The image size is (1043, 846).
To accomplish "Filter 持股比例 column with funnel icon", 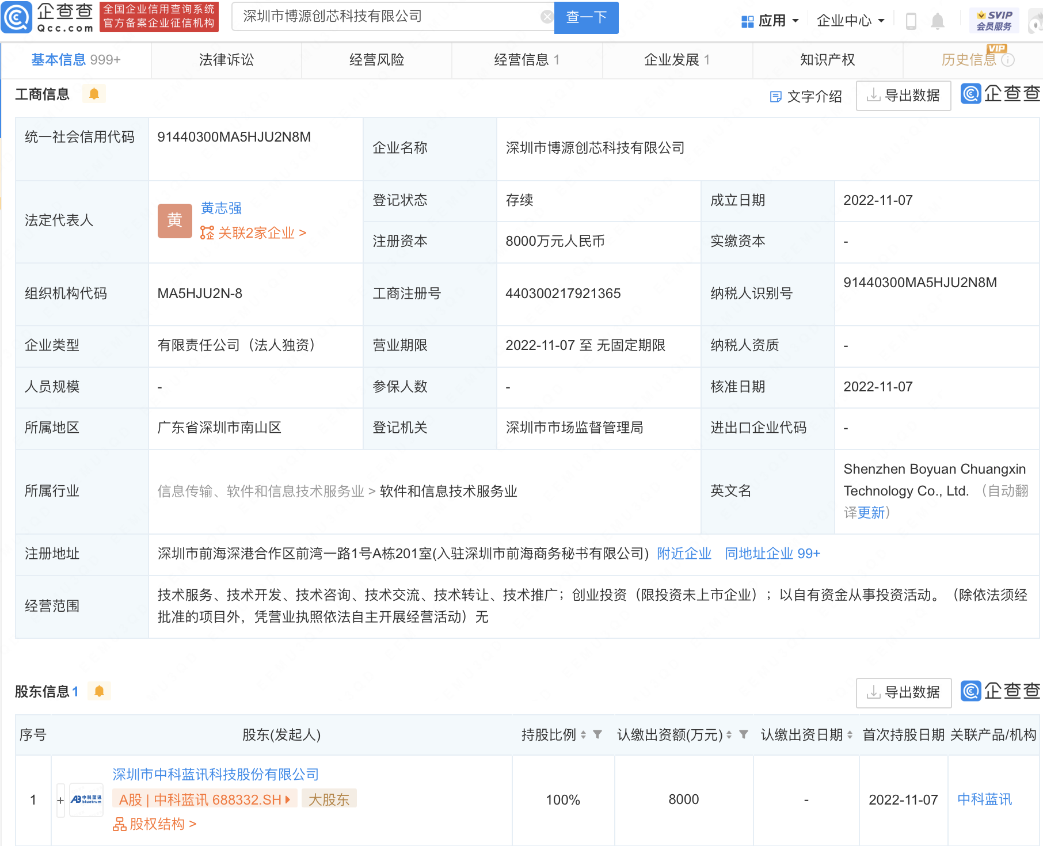I will click(597, 734).
